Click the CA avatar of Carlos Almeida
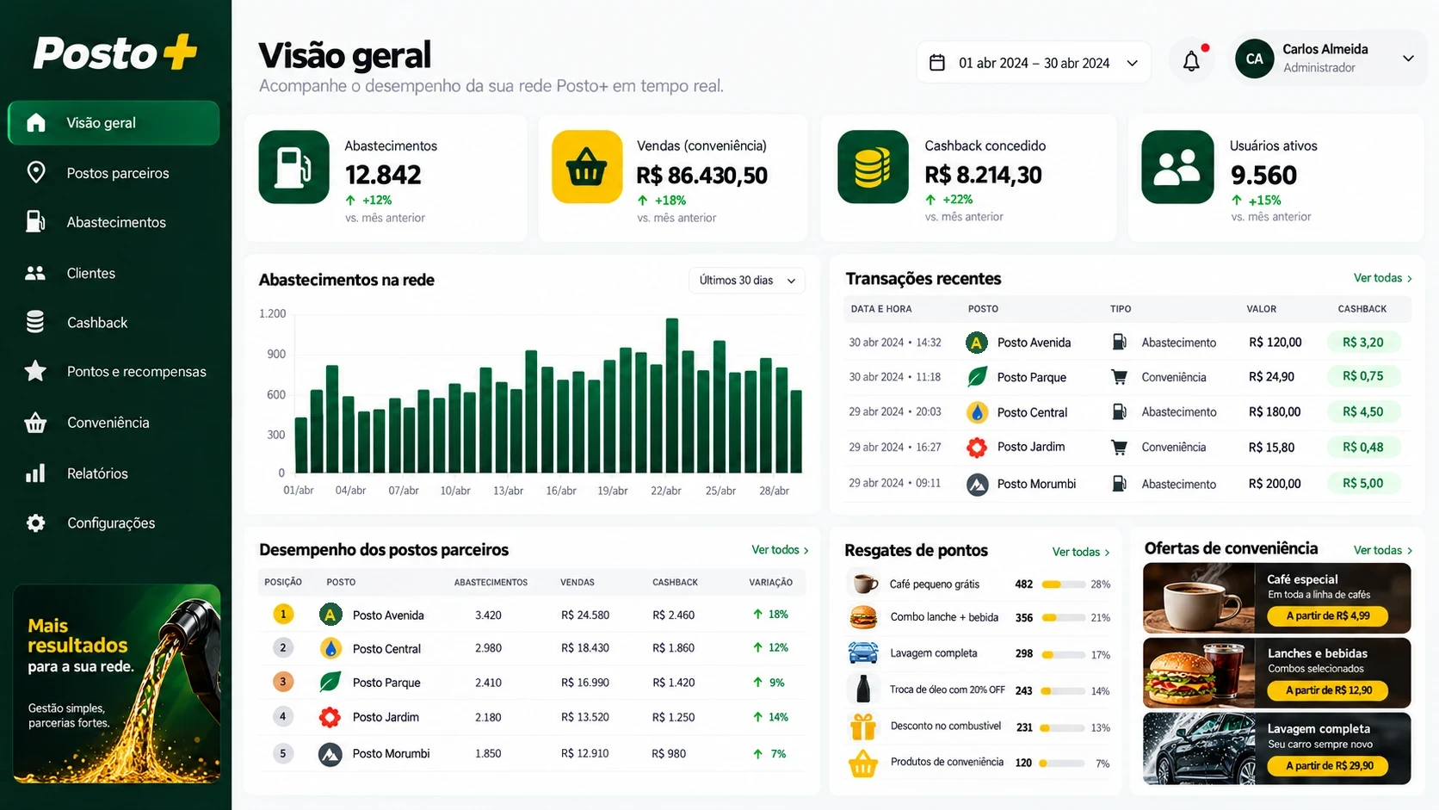 [x=1255, y=59]
